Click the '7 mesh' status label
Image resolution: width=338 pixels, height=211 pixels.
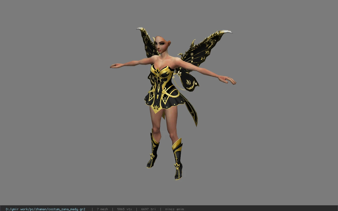102,209
